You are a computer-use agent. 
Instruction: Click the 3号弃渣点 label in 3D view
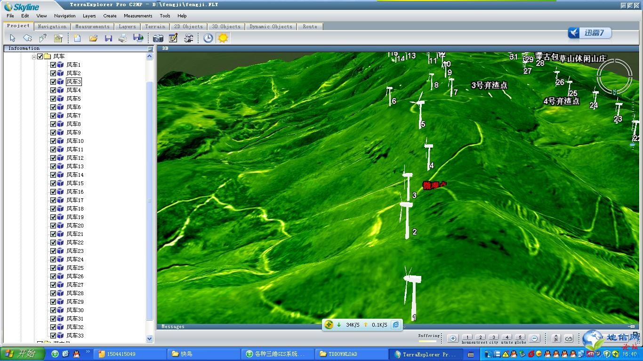(x=490, y=86)
